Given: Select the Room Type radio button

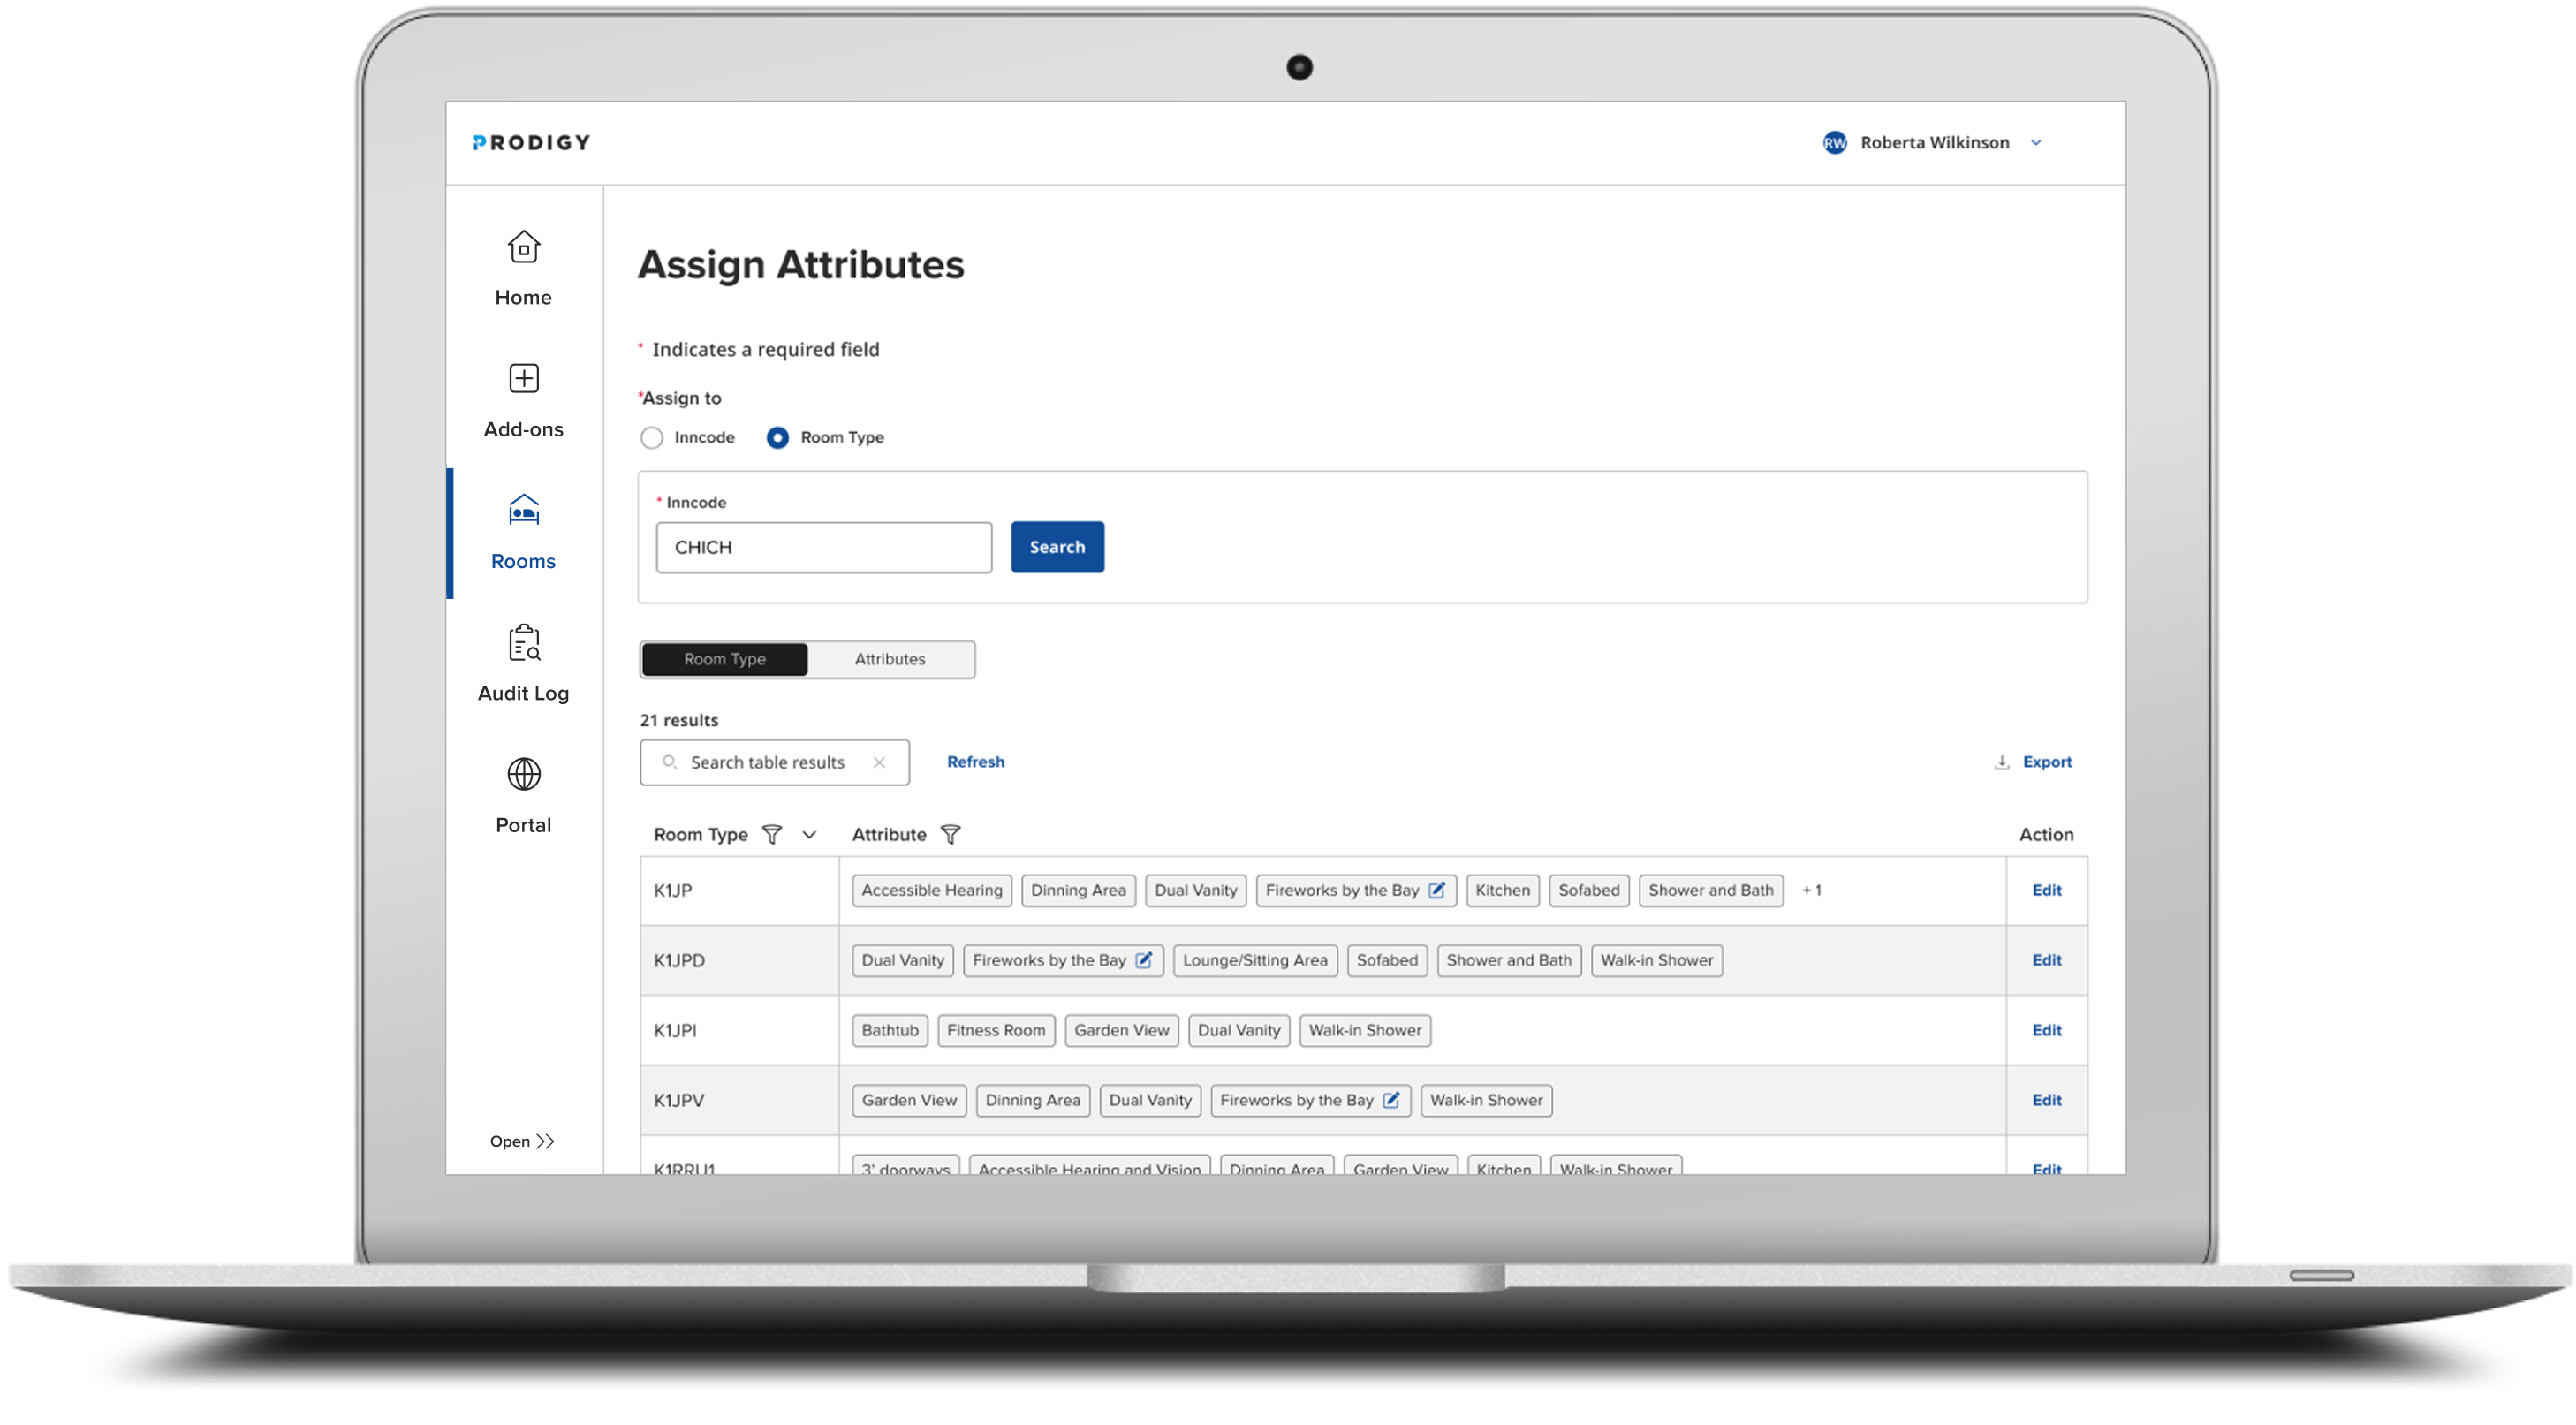Looking at the screenshot, I should 777,437.
